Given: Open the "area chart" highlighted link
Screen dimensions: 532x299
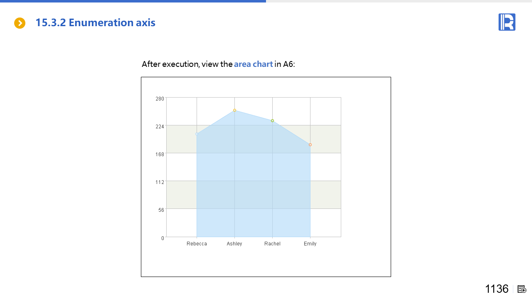Looking at the screenshot, I should [253, 64].
